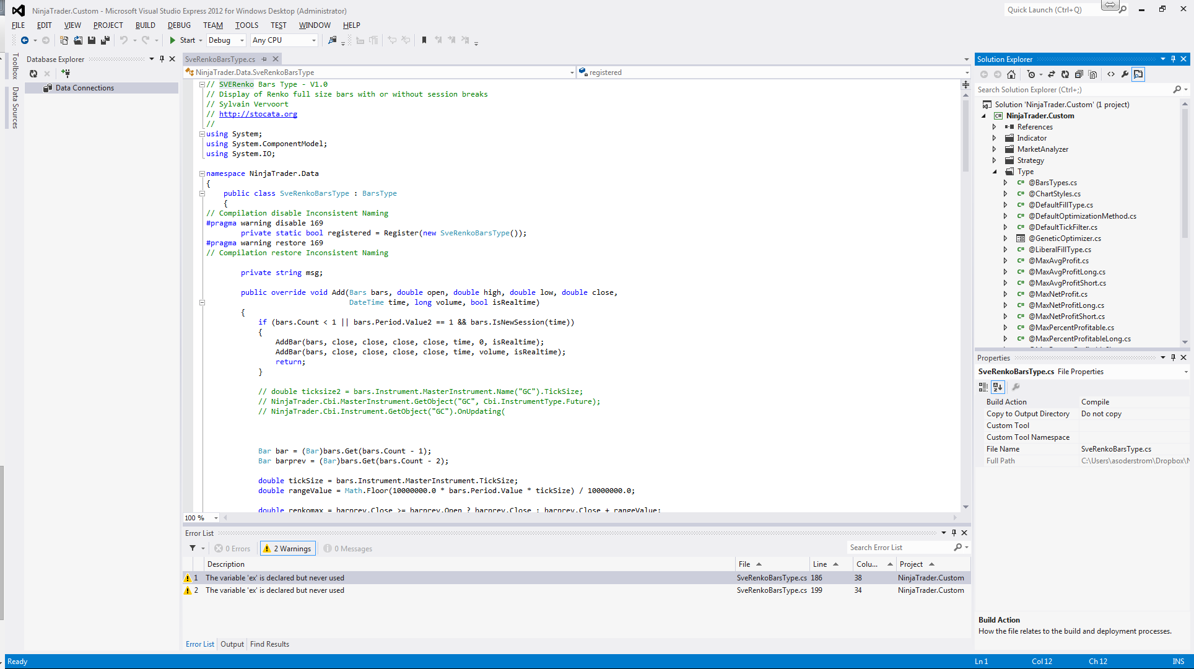Click the http://stocata.org link in code

coord(258,114)
